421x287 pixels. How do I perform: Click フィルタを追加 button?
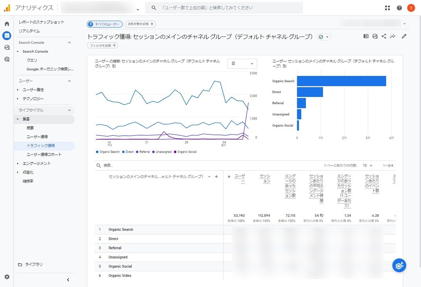[x=102, y=46]
